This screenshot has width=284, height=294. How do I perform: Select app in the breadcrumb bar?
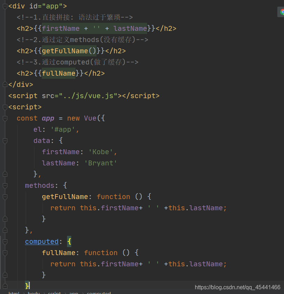click(x=74, y=293)
